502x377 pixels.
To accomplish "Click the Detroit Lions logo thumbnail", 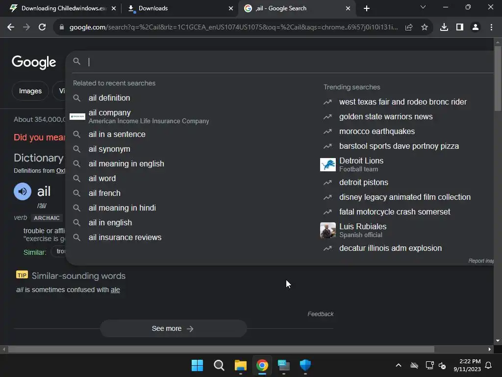I will [x=328, y=164].
